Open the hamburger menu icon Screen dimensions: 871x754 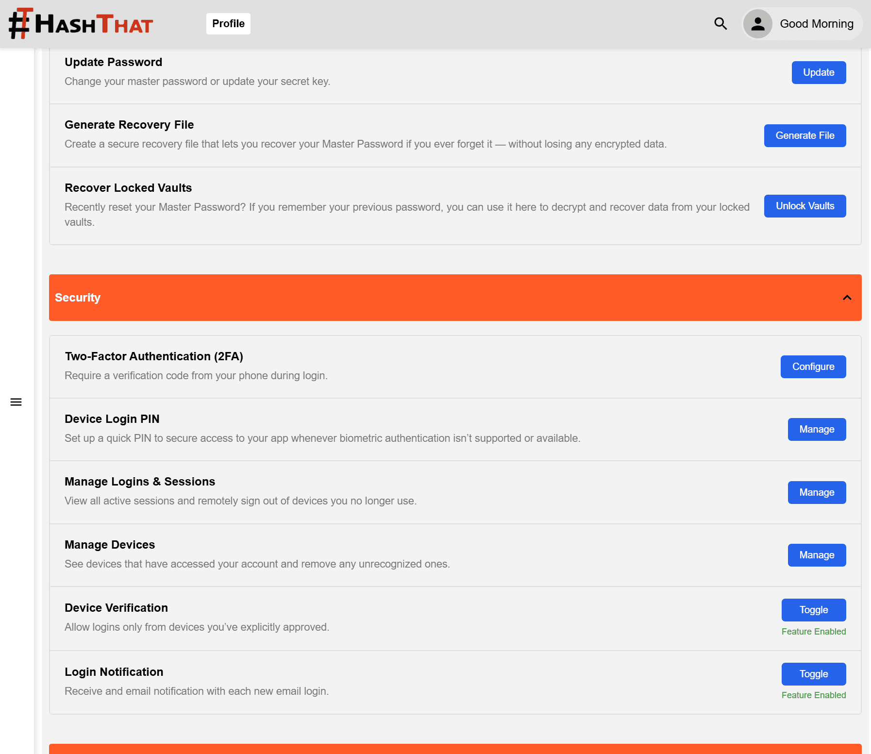click(16, 402)
